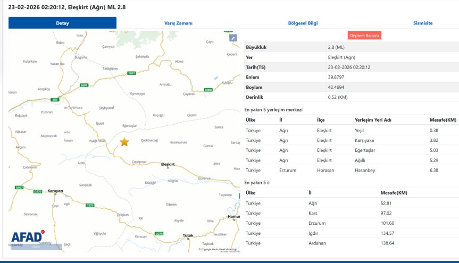Click the Harita Genel Müdürlüğü copyright text
The height and width of the screenshot is (263, 459).
click(218, 249)
